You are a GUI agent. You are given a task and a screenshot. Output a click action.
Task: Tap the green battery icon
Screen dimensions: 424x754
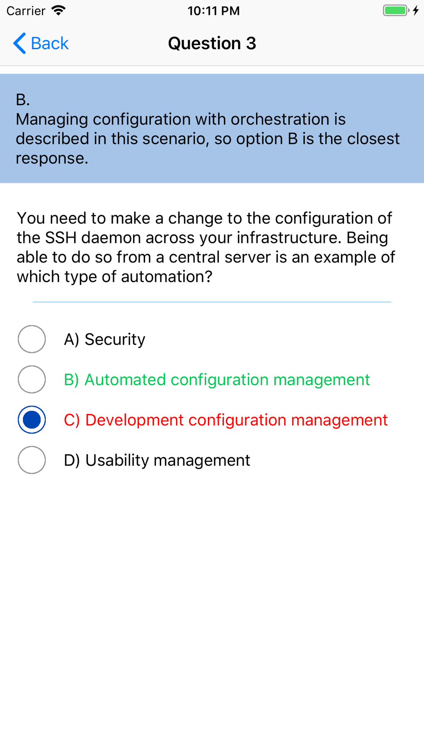coord(396,10)
